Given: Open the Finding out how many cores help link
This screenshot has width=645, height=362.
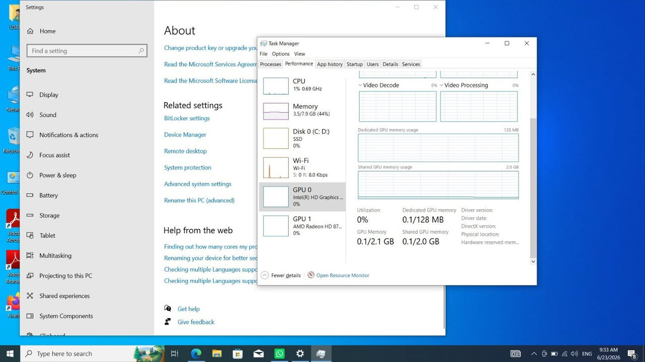Looking at the screenshot, I should click(x=211, y=247).
